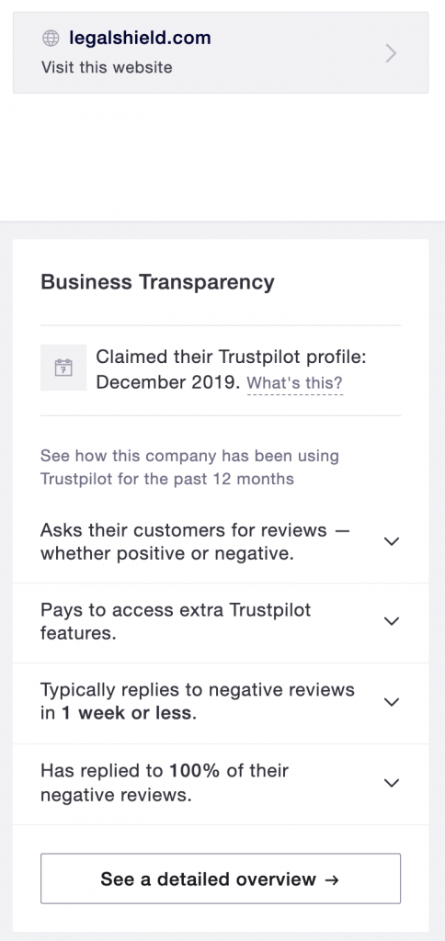Click the 'Asks their customers for reviews' row text
Viewport: 445px width, 941px height.
pos(195,542)
